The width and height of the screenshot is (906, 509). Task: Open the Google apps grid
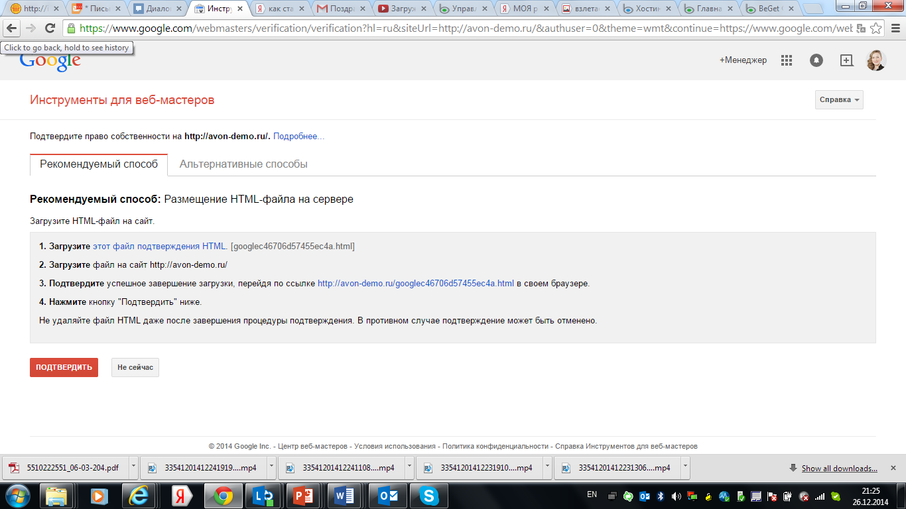pos(787,60)
